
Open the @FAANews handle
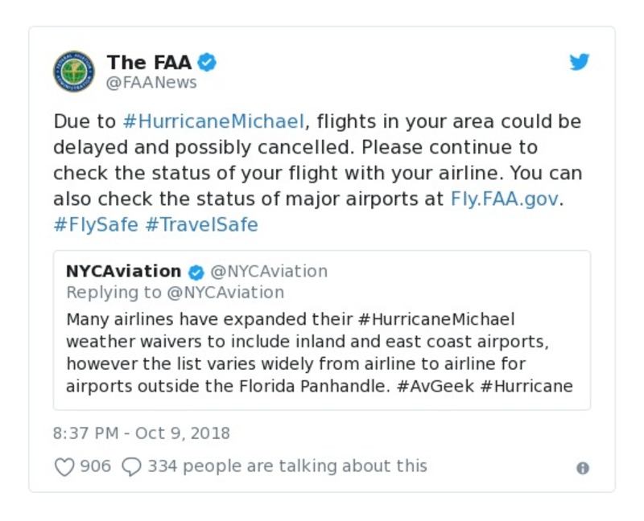click(x=151, y=83)
